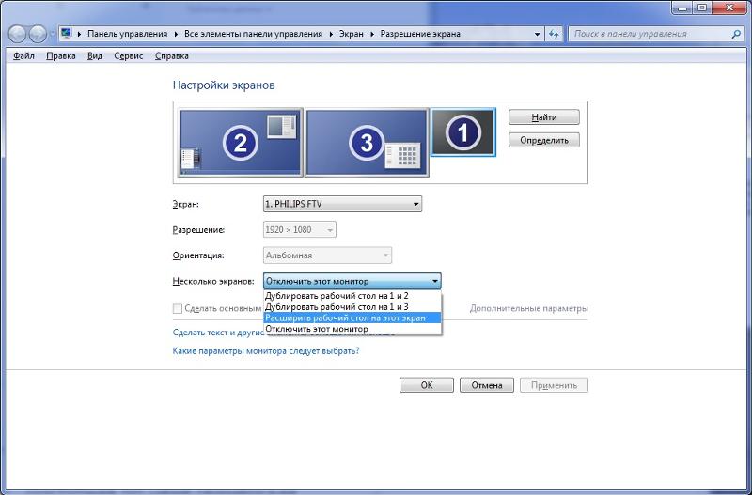Open the 'Справка' menu

(172, 56)
